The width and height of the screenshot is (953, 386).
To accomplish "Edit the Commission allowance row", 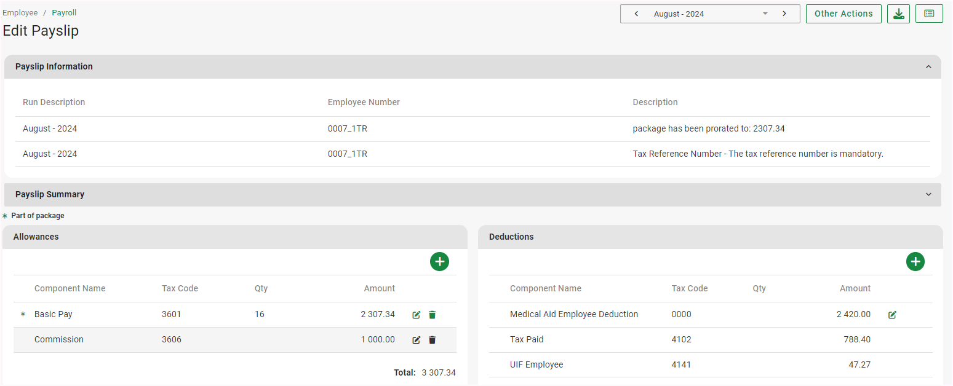I will (x=417, y=340).
